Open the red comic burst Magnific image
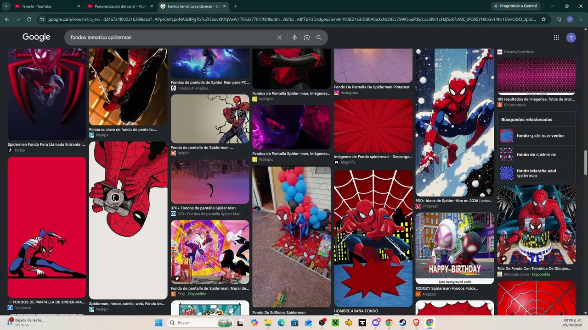Screen dimensions: 588x330 (373, 126)
